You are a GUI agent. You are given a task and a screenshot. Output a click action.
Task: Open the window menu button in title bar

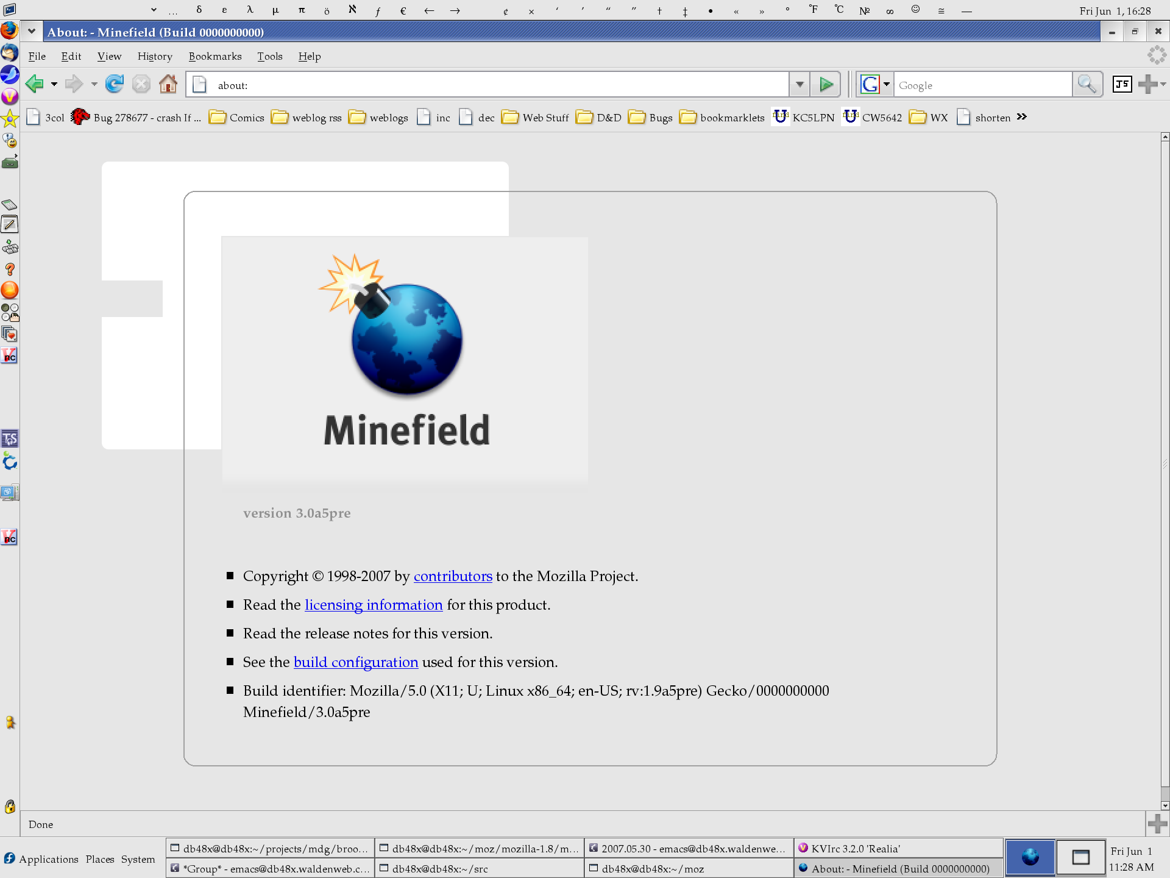pos(32,32)
